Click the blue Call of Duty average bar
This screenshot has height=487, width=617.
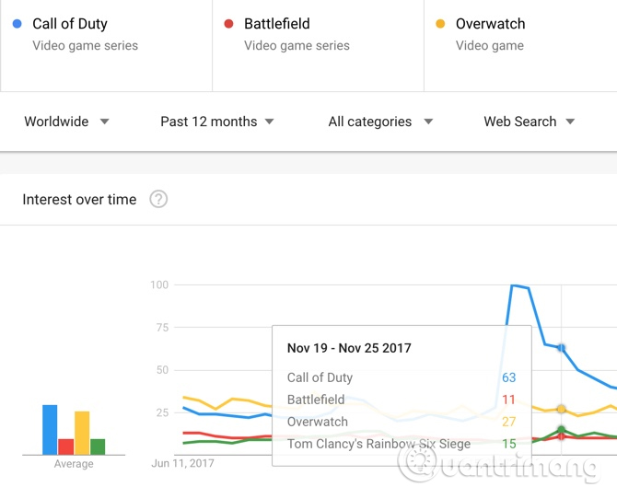click(50, 430)
